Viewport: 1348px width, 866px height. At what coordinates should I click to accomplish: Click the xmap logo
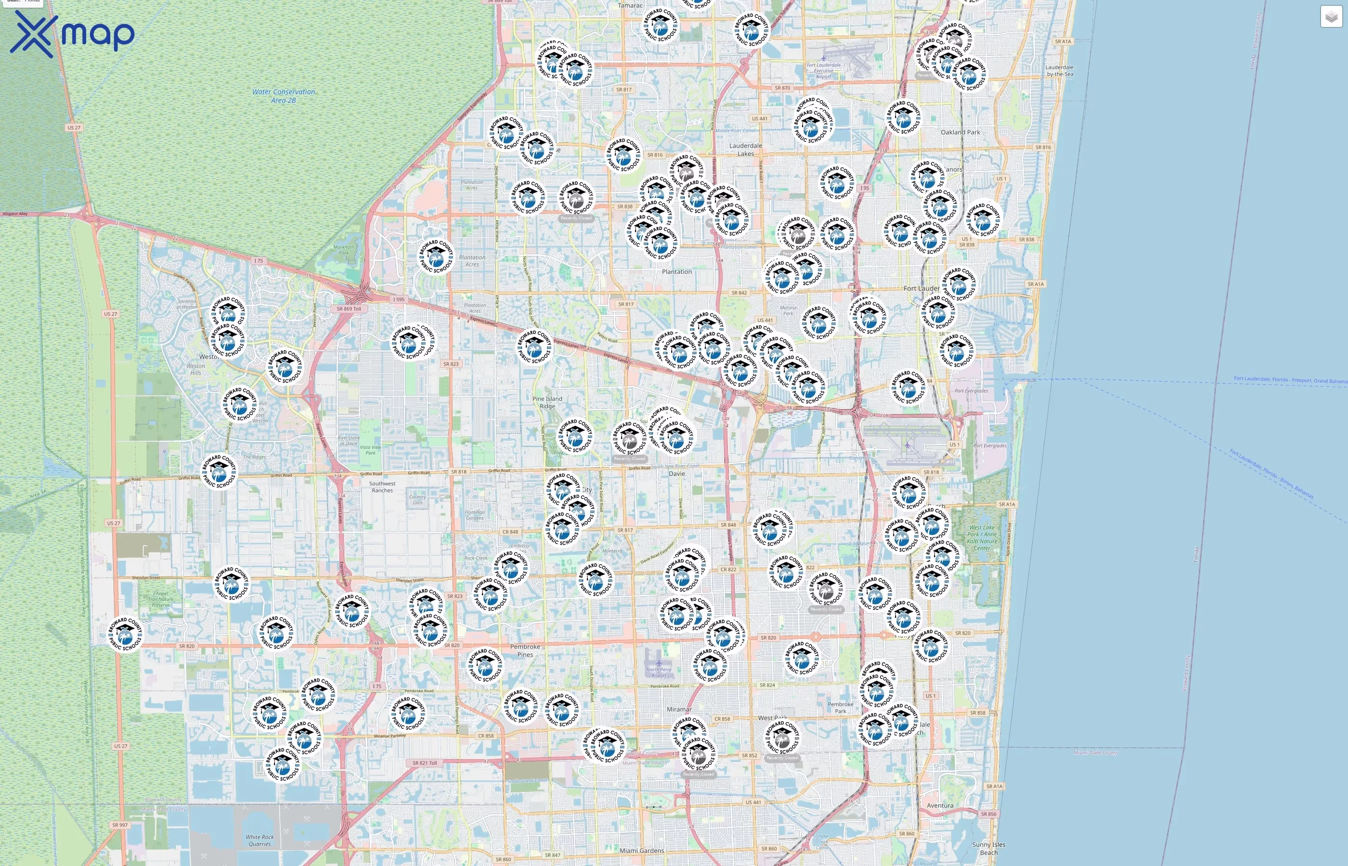pos(73,34)
